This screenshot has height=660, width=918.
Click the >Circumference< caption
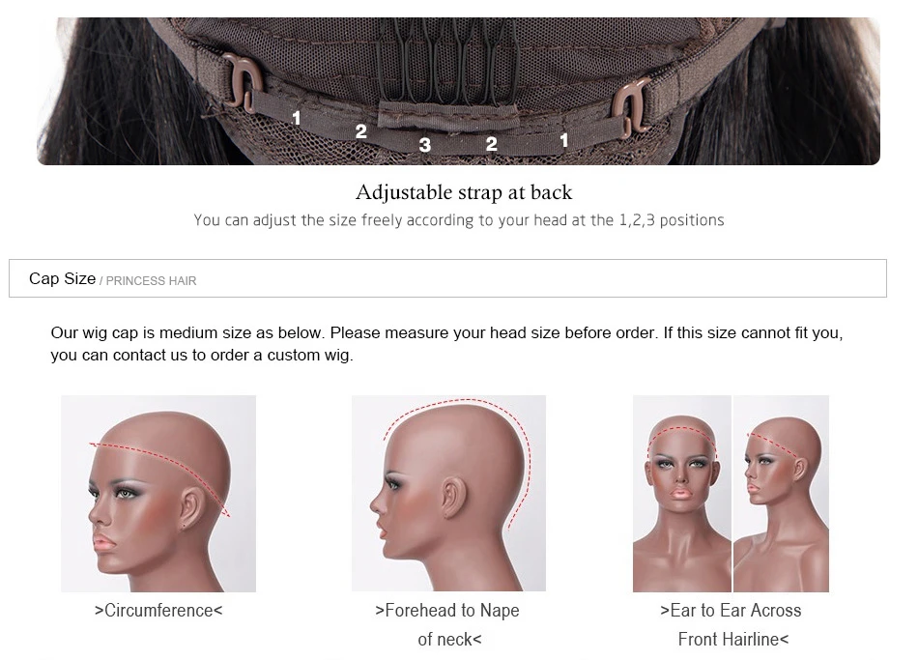(158, 610)
